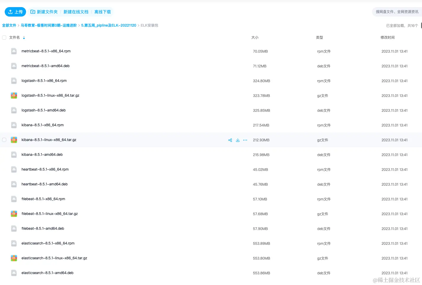This screenshot has width=422, height=285.
Task: Open file filebeat-8.5.1-linux-x86_64.tar.gz
Action: click(50, 214)
